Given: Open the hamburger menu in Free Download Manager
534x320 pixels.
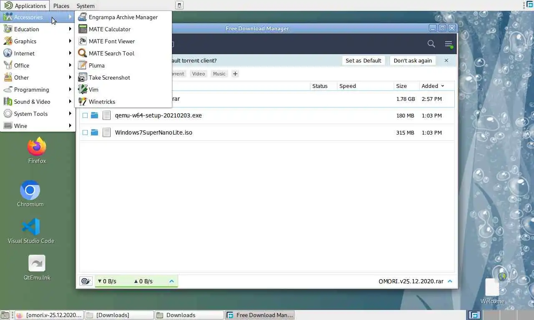Looking at the screenshot, I should coord(448,44).
